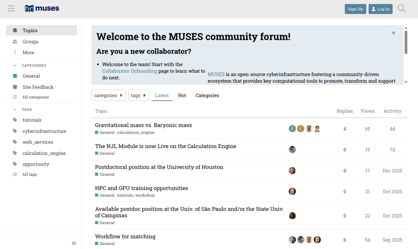Open the search magnifier icon
This screenshot has width=418, height=249.
click(x=401, y=9)
